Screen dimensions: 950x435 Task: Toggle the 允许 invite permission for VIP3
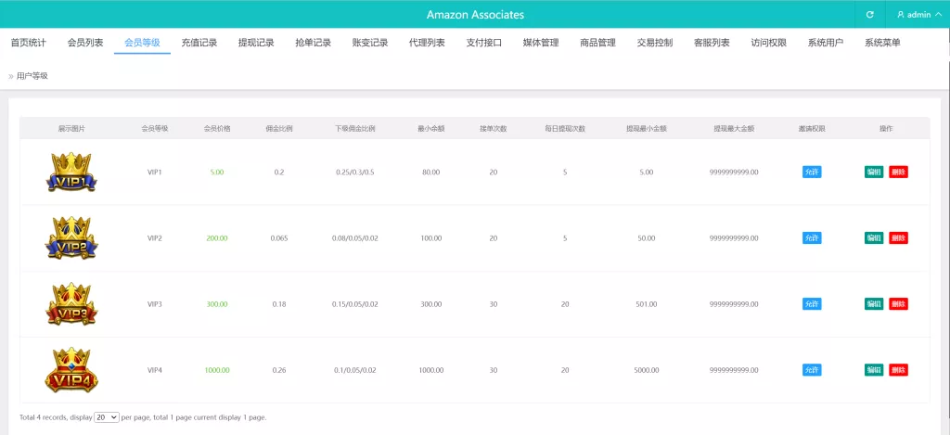[812, 304]
